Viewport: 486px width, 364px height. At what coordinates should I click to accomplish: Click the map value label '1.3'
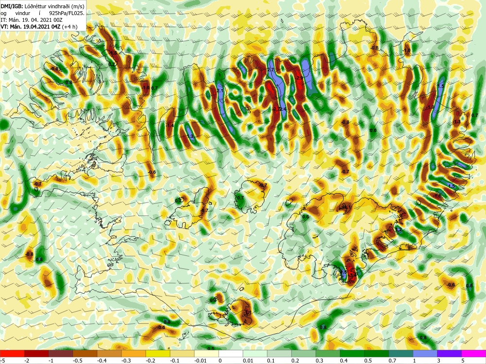pyautogui.click(x=190, y=136)
